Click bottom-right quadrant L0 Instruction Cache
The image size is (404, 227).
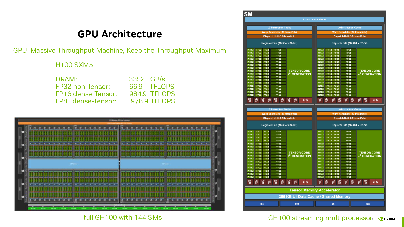pos(350,109)
